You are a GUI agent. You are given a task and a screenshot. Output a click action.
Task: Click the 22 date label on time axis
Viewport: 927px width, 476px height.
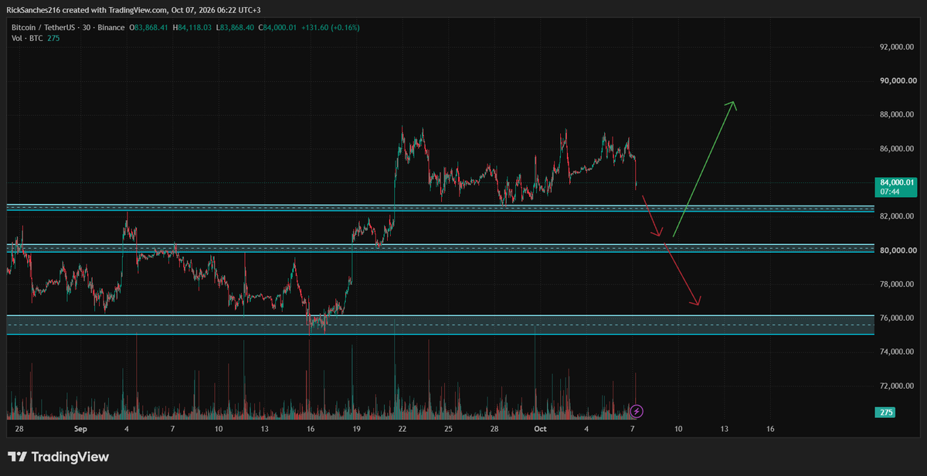[x=402, y=428]
